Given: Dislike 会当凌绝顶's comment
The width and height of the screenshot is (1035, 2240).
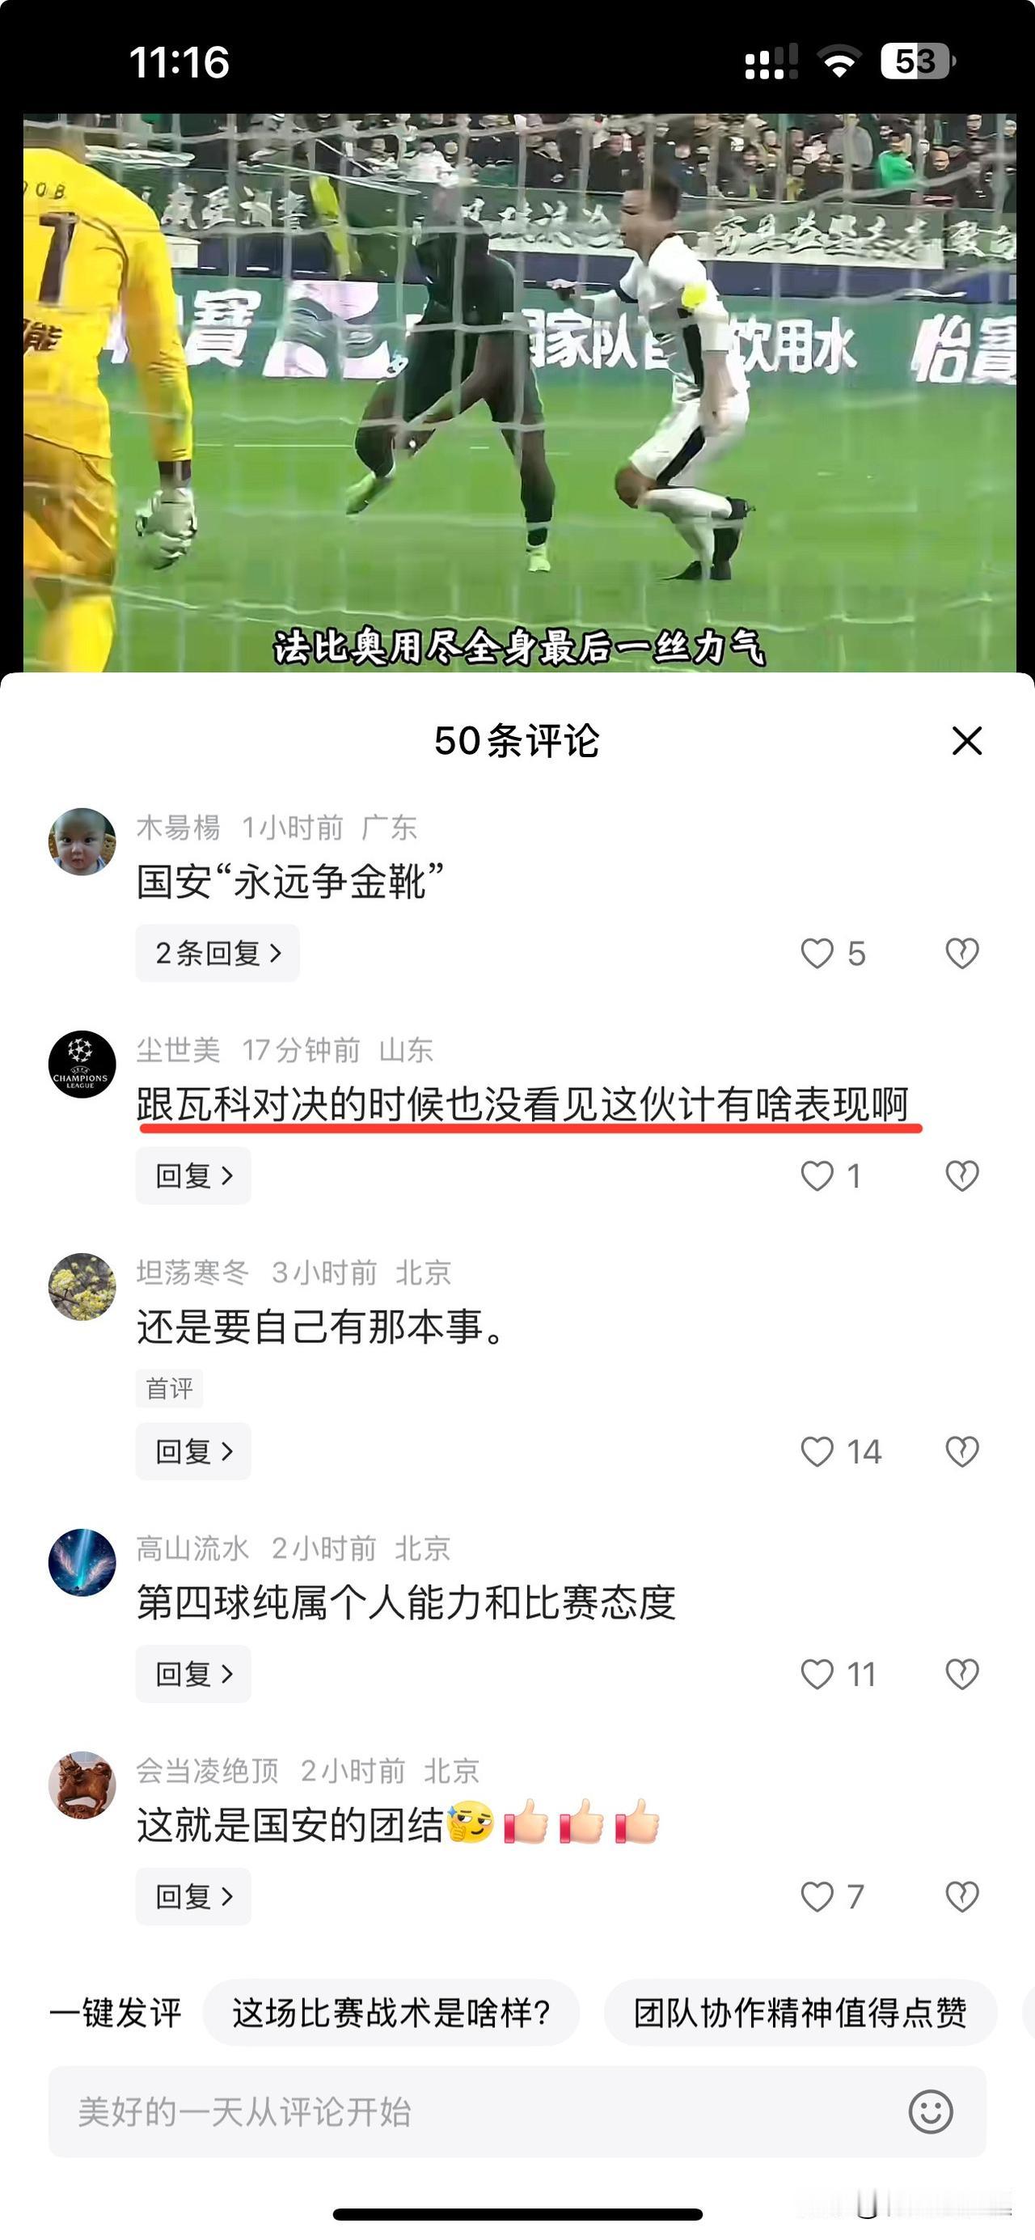Looking at the screenshot, I should (x=962, y=1896).
